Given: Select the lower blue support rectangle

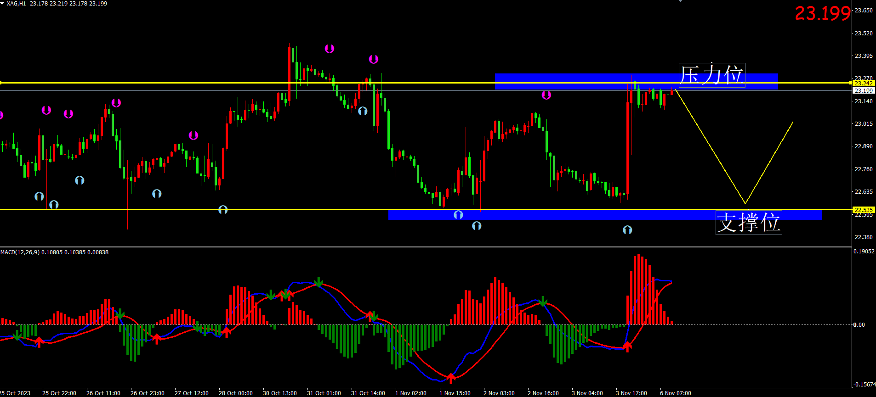Looking at the screenshot, I should (x=552, y=215).
